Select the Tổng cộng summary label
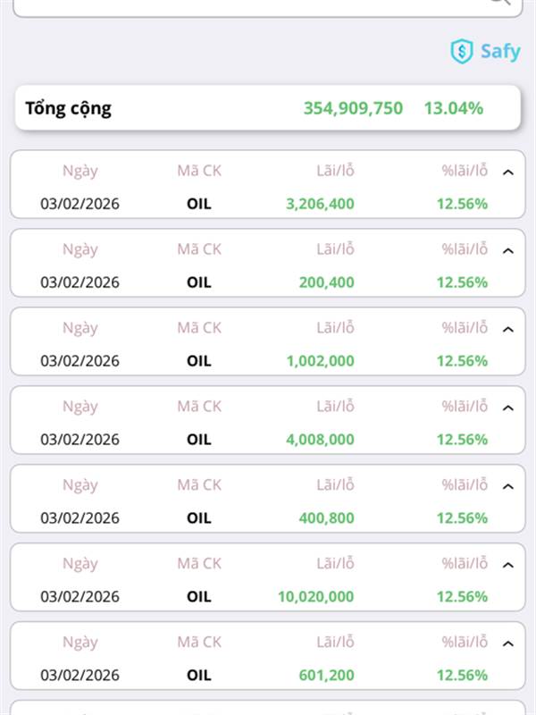The image size is (536, 715). point(69,109)
